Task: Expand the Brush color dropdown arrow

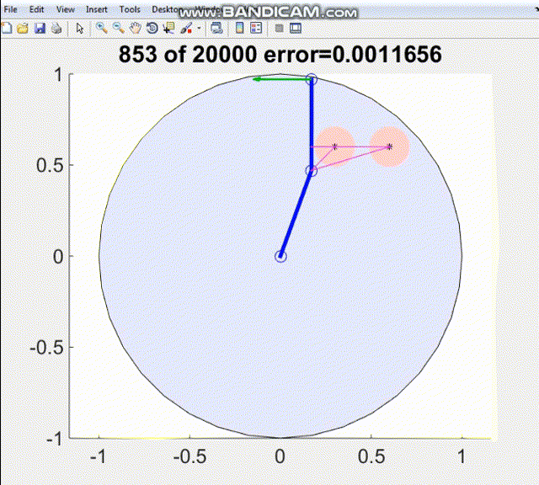Action: (x=199, y=28)
